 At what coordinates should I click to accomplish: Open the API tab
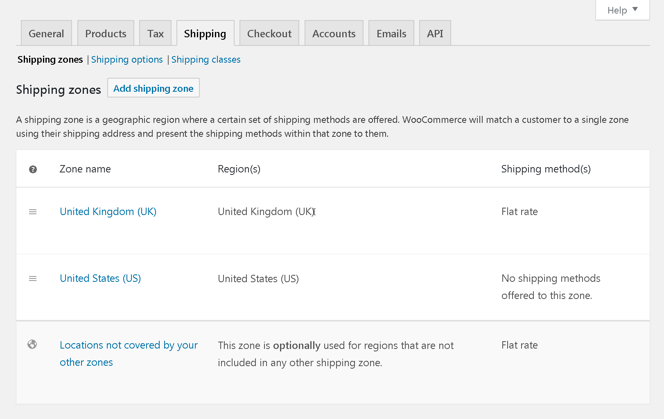[x=435, y=33]
